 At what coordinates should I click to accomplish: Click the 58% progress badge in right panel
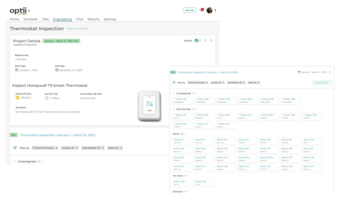coord(173,72)
